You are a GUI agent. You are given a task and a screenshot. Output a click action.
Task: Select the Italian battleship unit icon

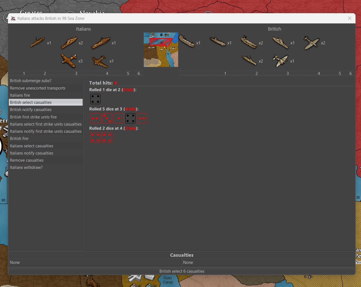click(x=101, y=43)
